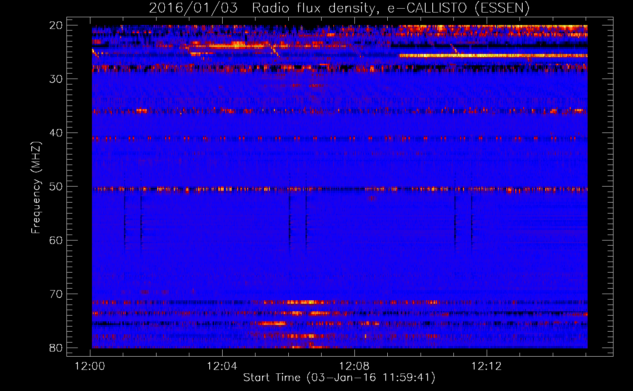This screenshot has width=633, height=391.
Task: Click the plot title '2016/01/03 Radio flux density, e-CALLISTO (ESSEN)'
Action: [339, 8]
